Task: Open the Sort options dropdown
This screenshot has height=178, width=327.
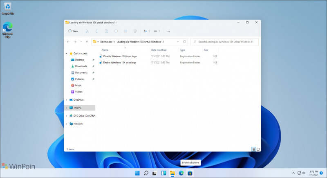Action: [146, 31]
